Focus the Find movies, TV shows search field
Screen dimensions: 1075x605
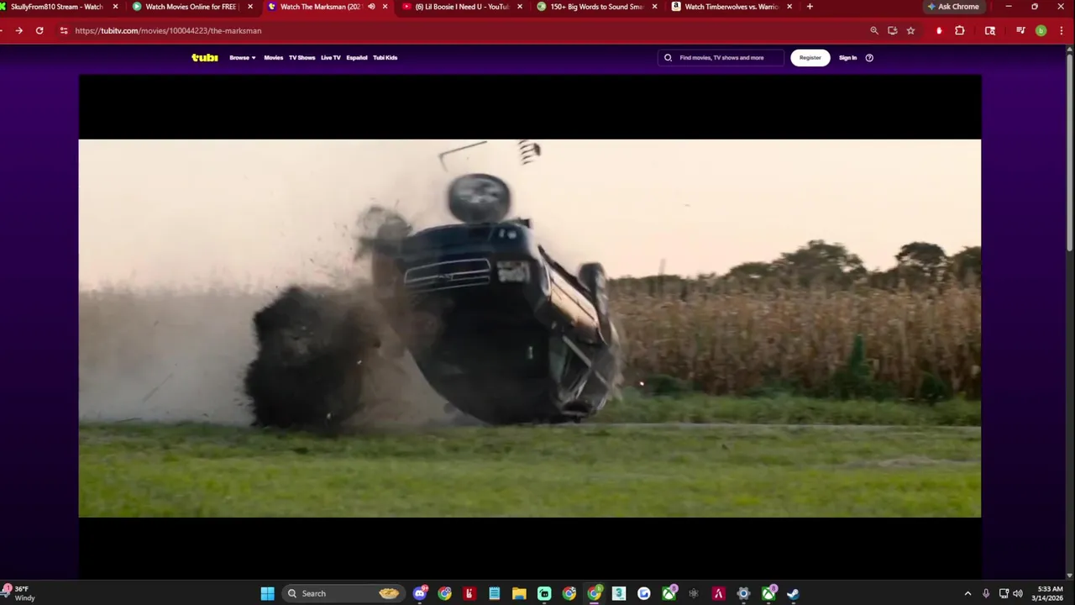pyautogui.click(x=721, y=58)
